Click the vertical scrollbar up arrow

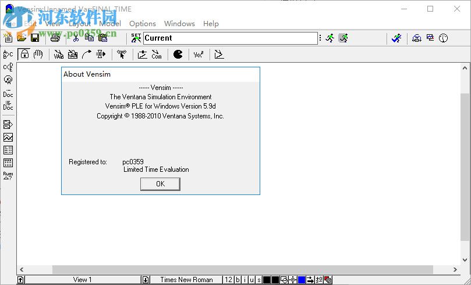click(x=465, y=68)
